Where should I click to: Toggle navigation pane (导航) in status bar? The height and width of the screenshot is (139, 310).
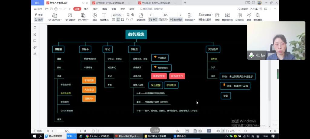tap(38, 131)
